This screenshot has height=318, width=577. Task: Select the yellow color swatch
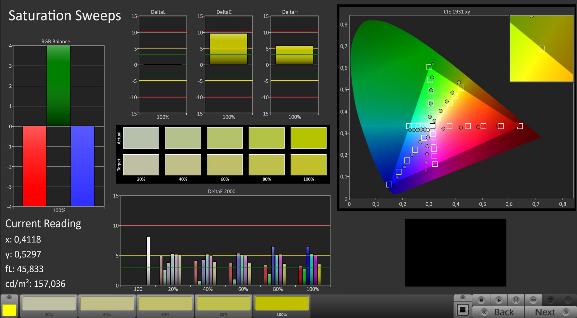click(9, 310)
